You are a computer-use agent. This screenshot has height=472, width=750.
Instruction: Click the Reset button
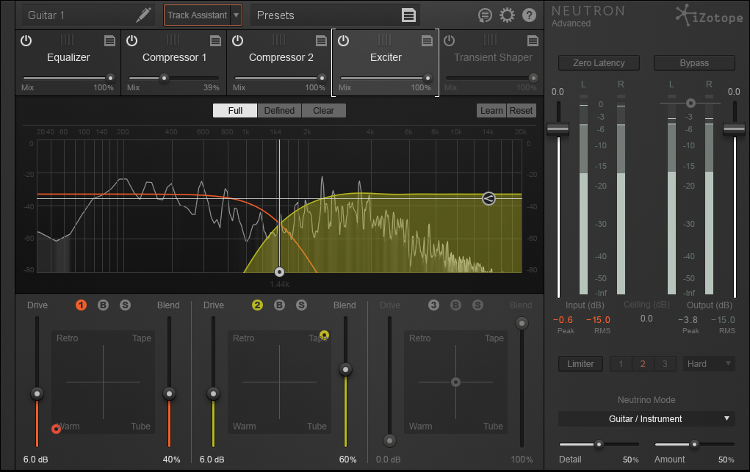[521, 110]
